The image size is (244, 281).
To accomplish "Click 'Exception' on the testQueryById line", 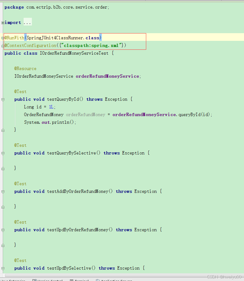I will point(116,99).
